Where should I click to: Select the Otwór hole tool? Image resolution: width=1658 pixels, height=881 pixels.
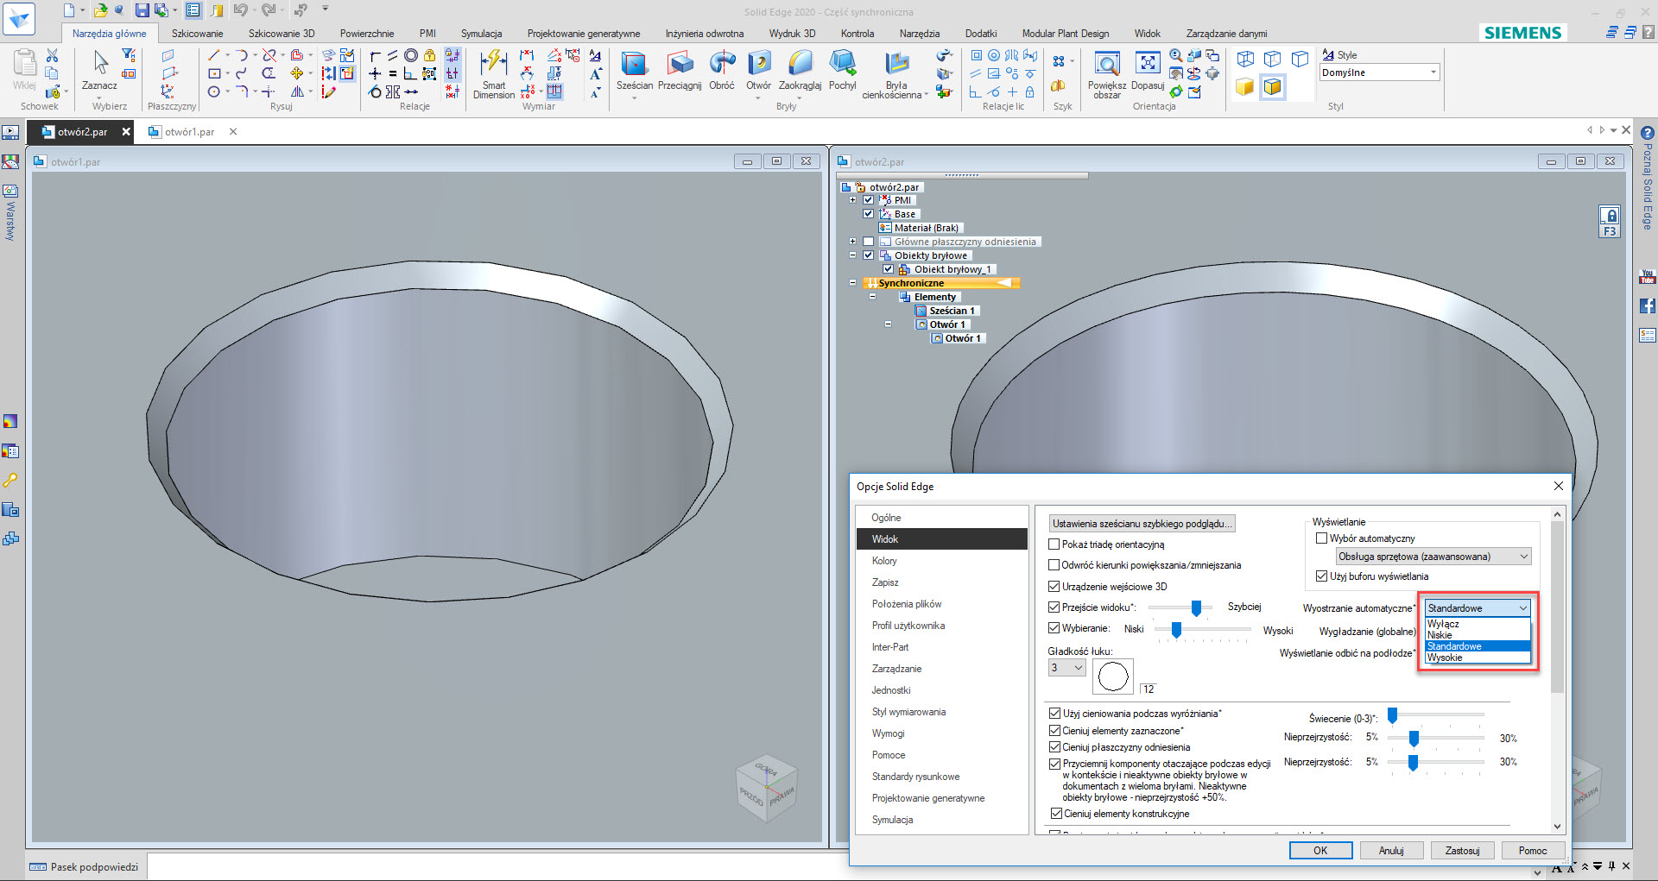(x=759, y=71)
